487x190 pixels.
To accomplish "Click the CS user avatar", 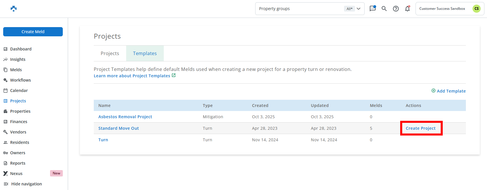I will (476, 9).
